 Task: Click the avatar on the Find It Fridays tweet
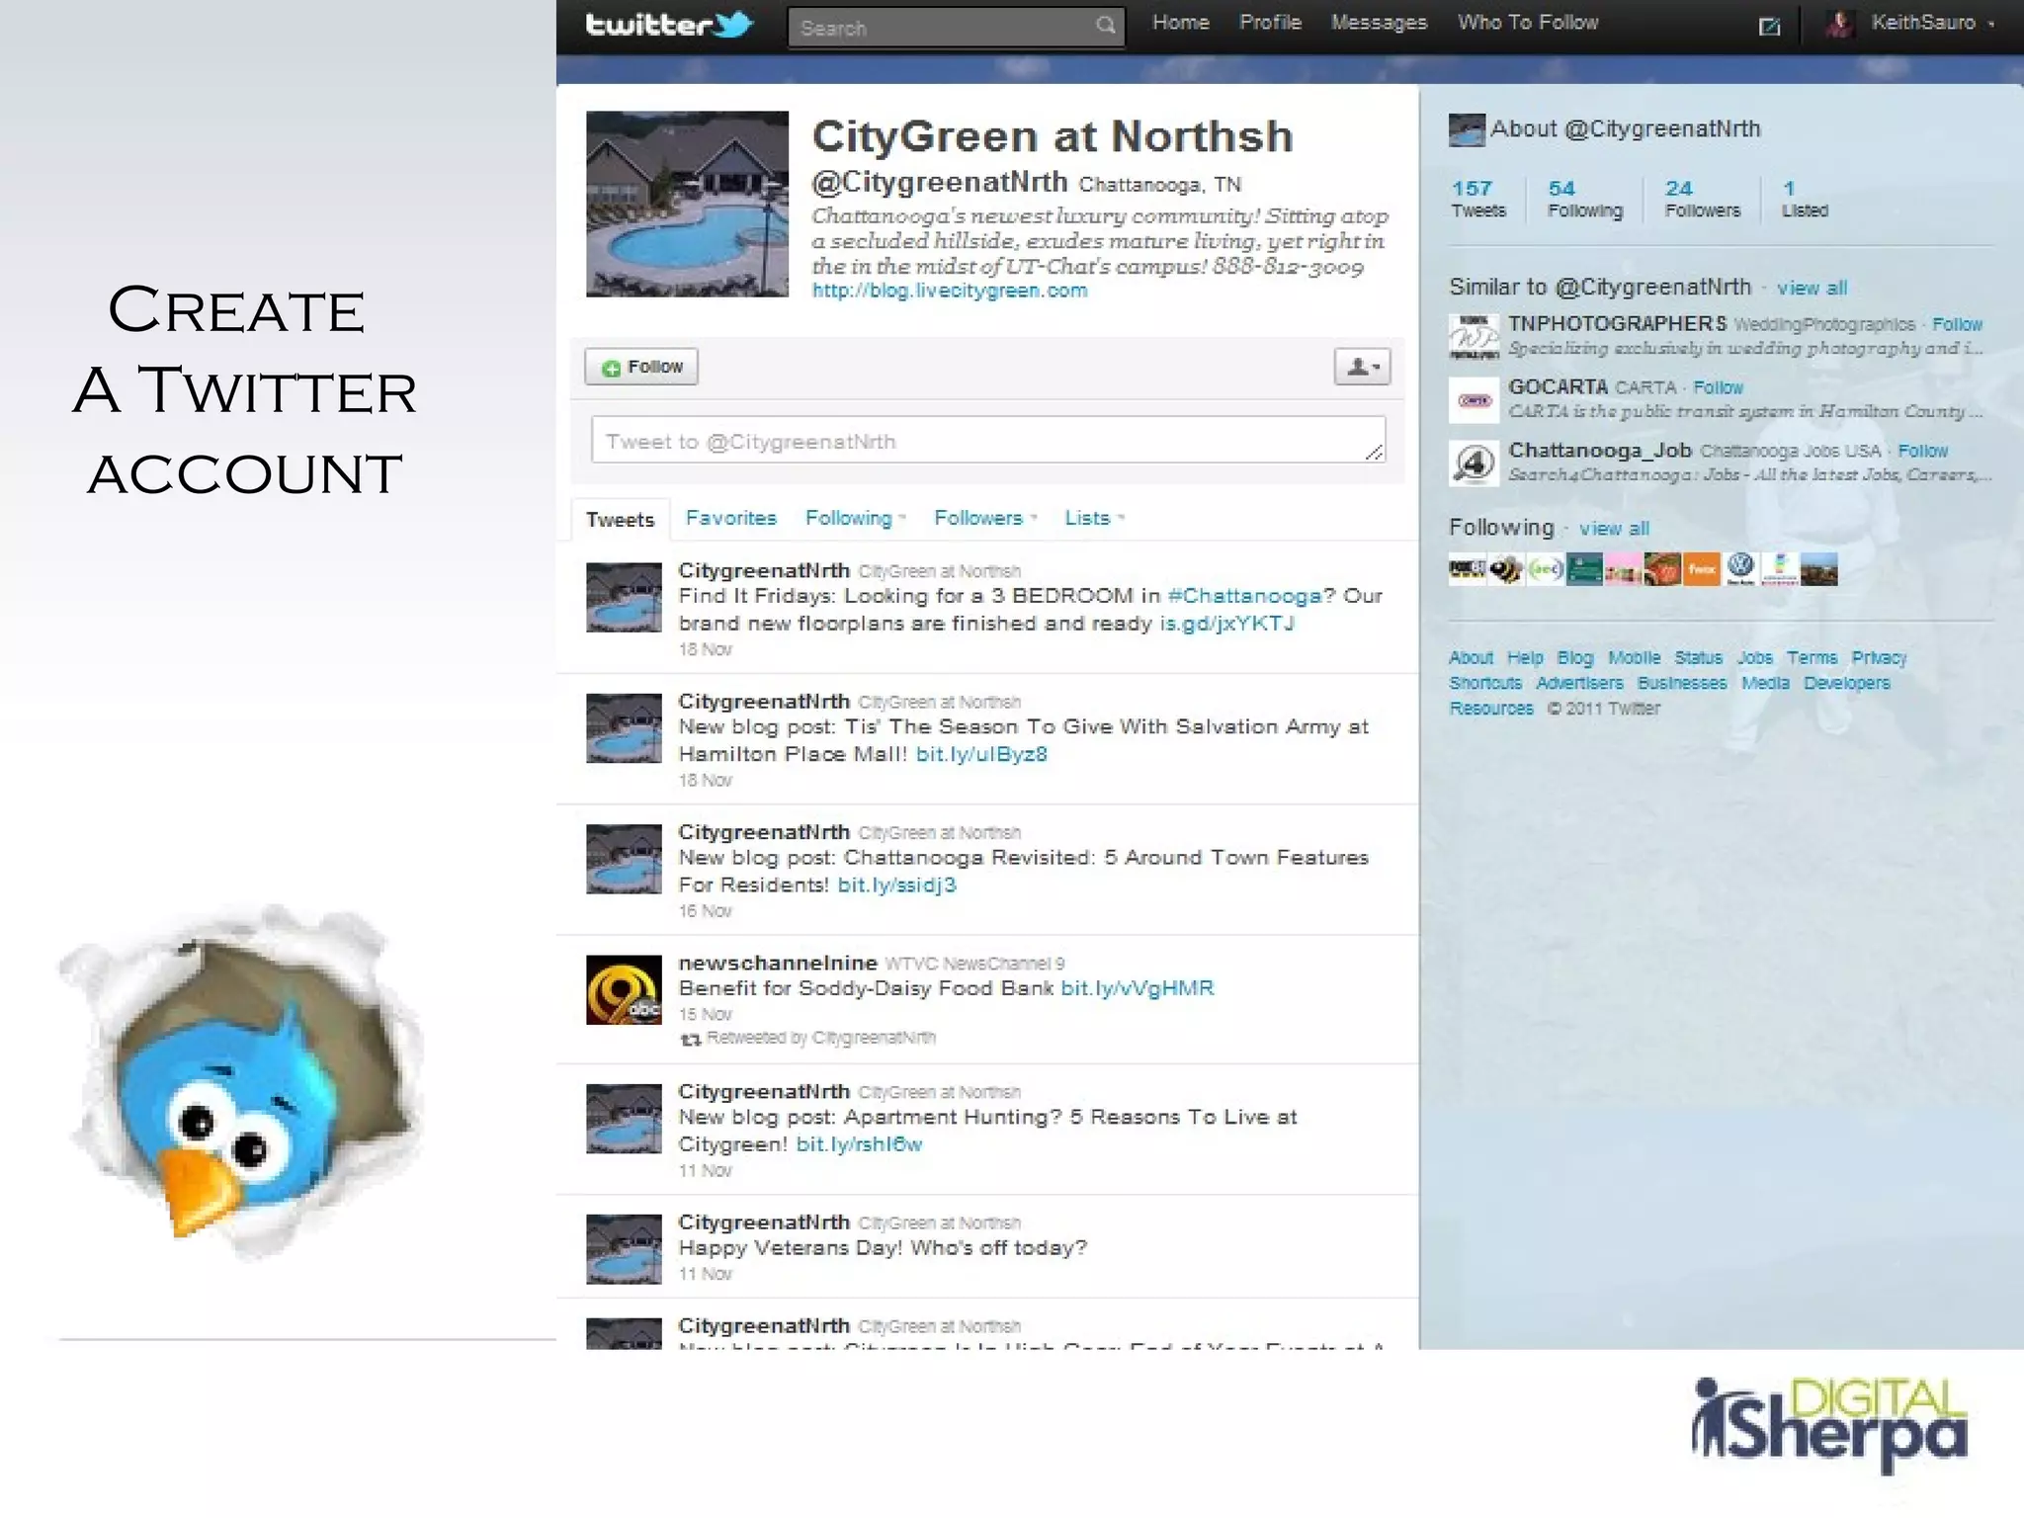coord(624,597)
